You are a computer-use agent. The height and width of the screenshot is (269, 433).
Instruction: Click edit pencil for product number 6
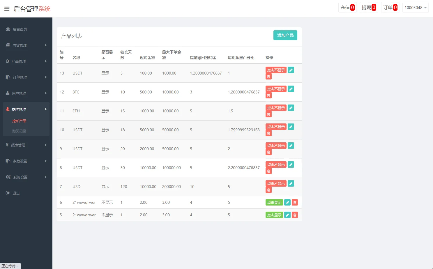tap(287, 203)
